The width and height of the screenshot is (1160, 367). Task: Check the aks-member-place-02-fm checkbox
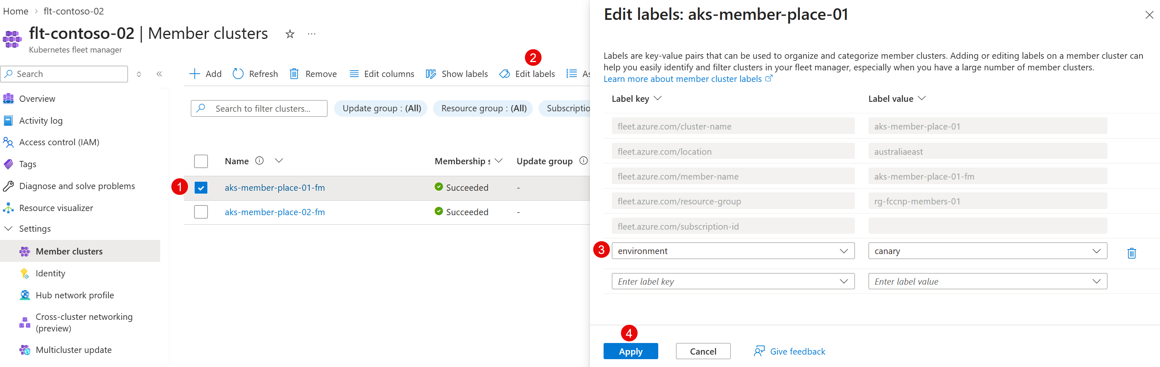pos(201,212)
